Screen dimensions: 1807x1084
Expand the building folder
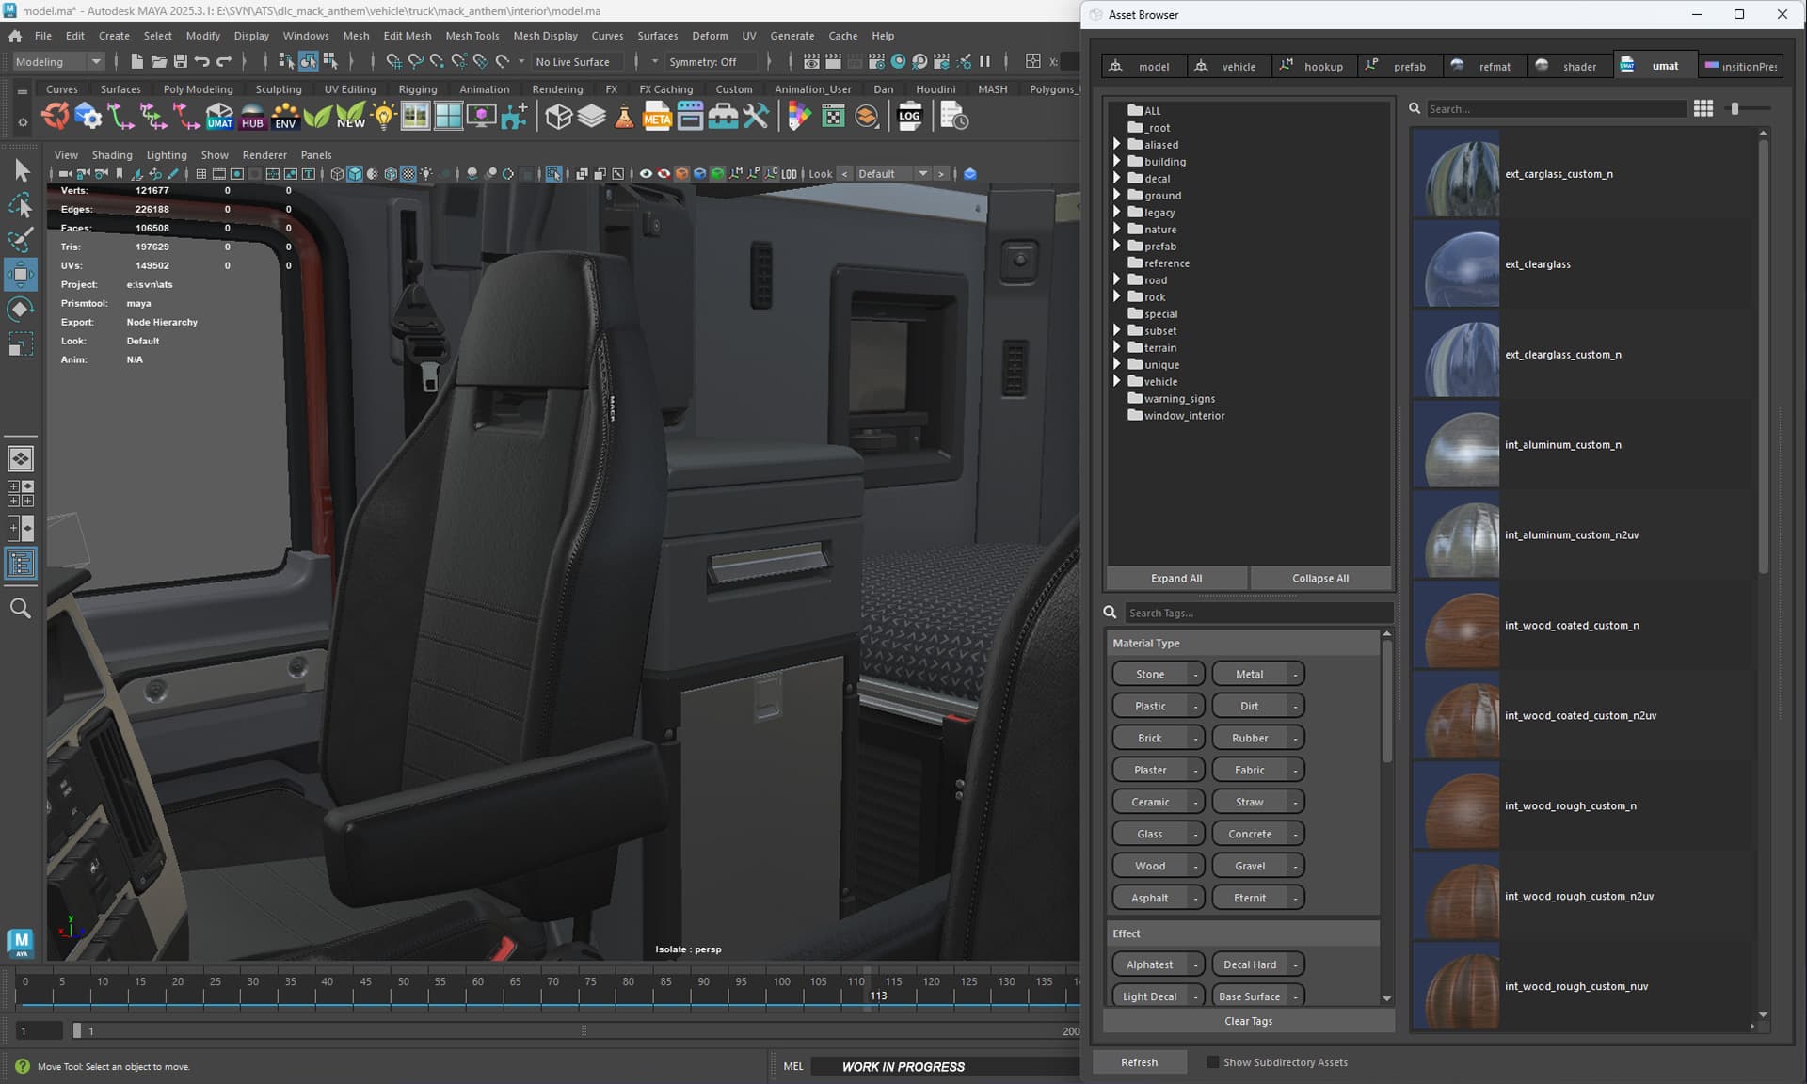pyautogui.click(x=1117, y=161)
